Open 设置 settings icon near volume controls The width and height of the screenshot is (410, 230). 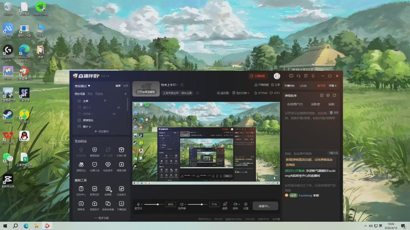(x=245, y=204)
